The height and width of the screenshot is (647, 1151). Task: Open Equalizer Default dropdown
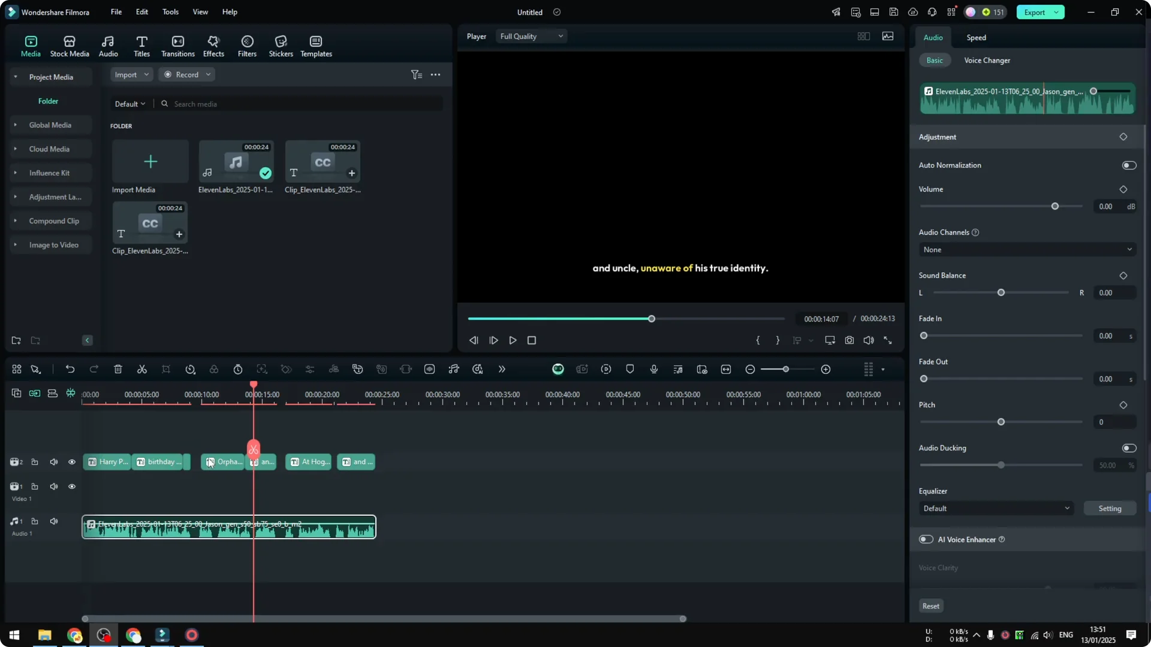pyautogui.click(x=996, y=509)
